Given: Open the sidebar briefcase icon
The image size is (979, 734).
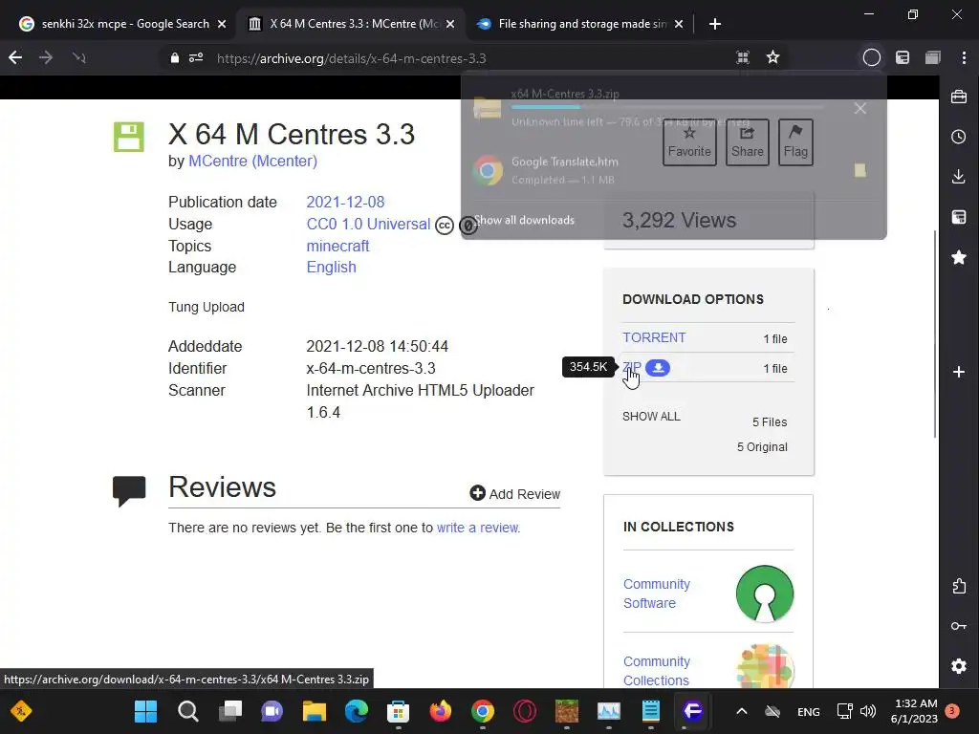Looking at the screenshot, I should click(x=959, y=97).
